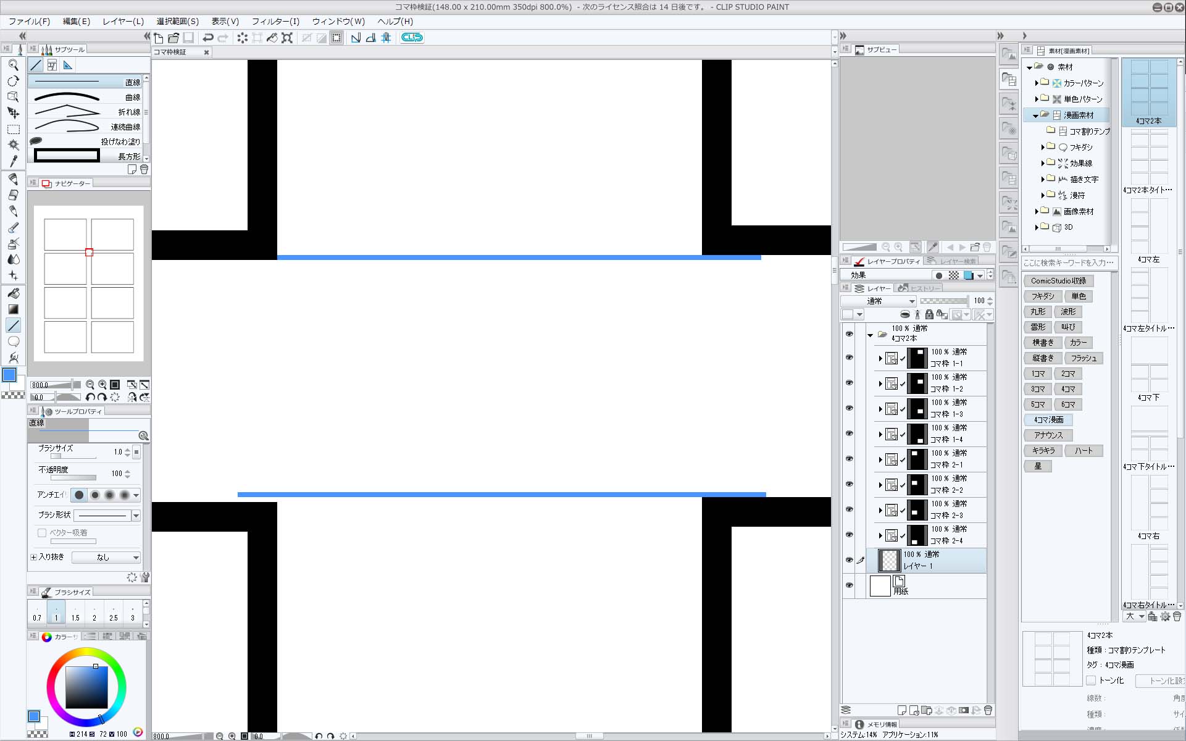
Task: Open the 入り抜き dropdown
Action: [x=106, y=557]
